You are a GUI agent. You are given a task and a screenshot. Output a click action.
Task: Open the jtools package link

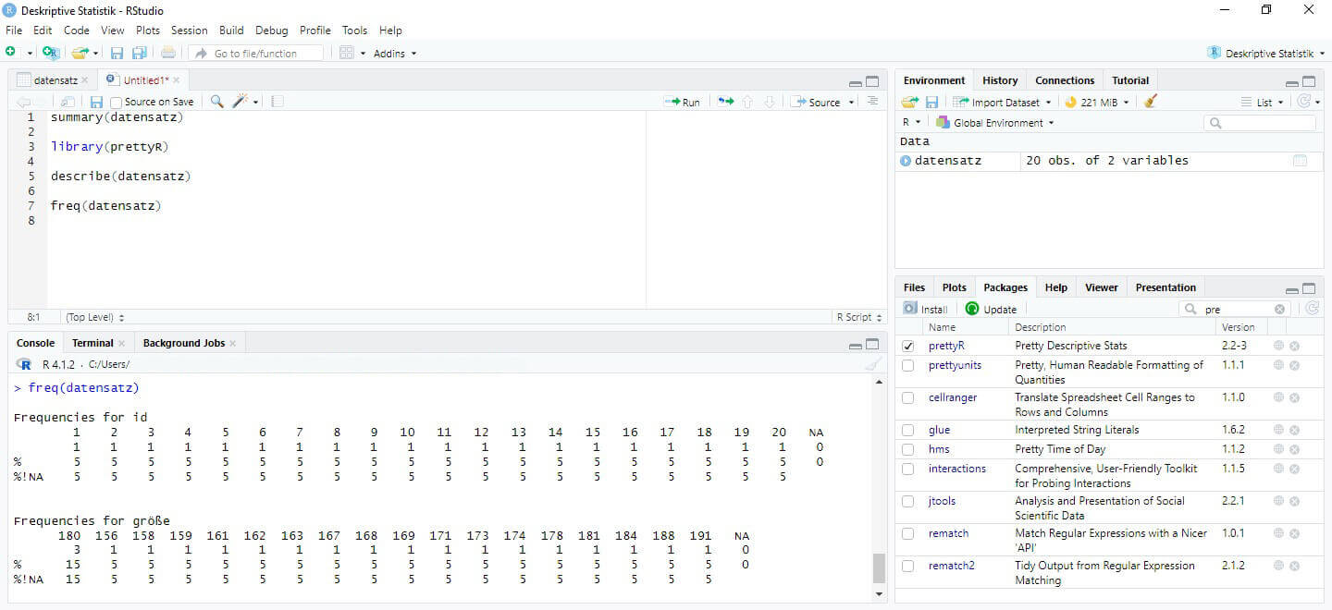pyautogui.click(x=942, y=501)
